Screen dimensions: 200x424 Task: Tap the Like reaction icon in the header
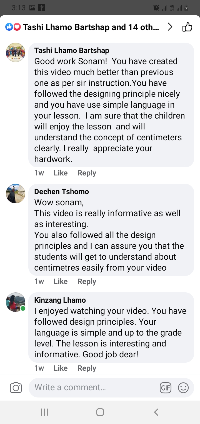[x=9, y=27]
